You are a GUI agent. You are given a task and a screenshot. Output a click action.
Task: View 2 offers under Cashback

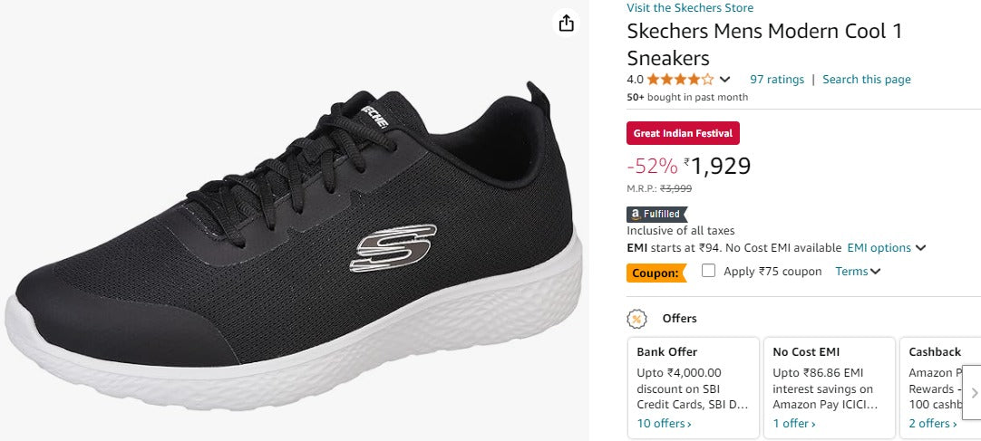click(x=932, y=423)
